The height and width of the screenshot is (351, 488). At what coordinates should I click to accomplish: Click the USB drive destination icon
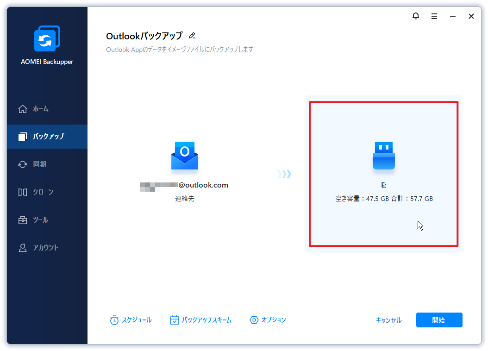click(384, 155)
